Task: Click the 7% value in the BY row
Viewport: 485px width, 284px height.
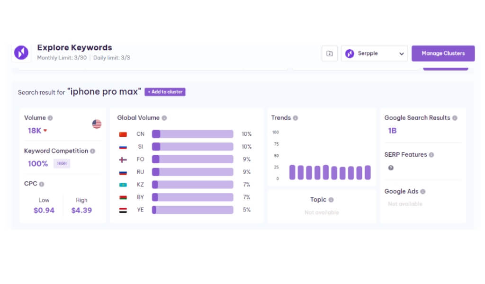Action: pyautogui.click(x=246, y=197)
